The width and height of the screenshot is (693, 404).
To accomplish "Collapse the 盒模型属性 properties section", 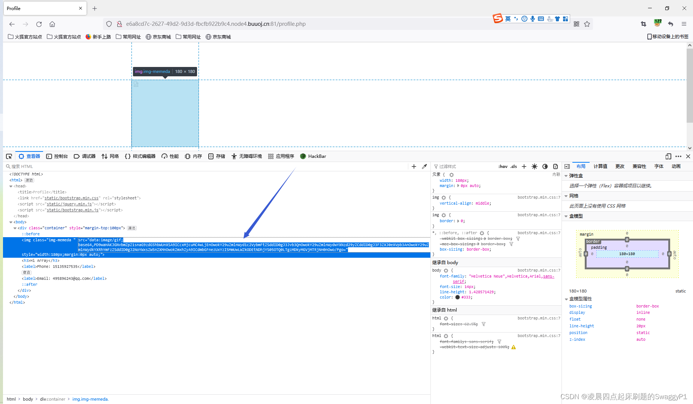I will (x=566, y=299).
